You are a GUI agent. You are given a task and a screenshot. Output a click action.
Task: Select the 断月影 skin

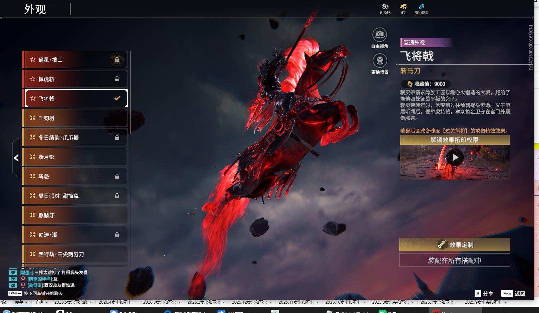coord(75,157)
